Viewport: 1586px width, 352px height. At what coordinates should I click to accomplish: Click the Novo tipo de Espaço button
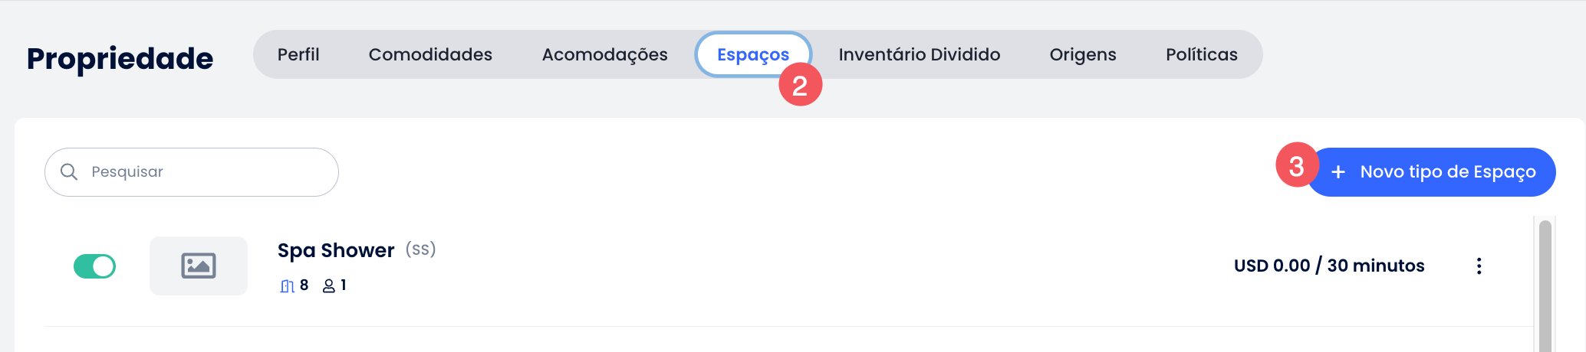1446,172
